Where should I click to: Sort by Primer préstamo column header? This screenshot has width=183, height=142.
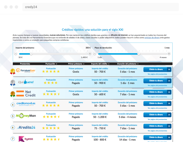76,64
